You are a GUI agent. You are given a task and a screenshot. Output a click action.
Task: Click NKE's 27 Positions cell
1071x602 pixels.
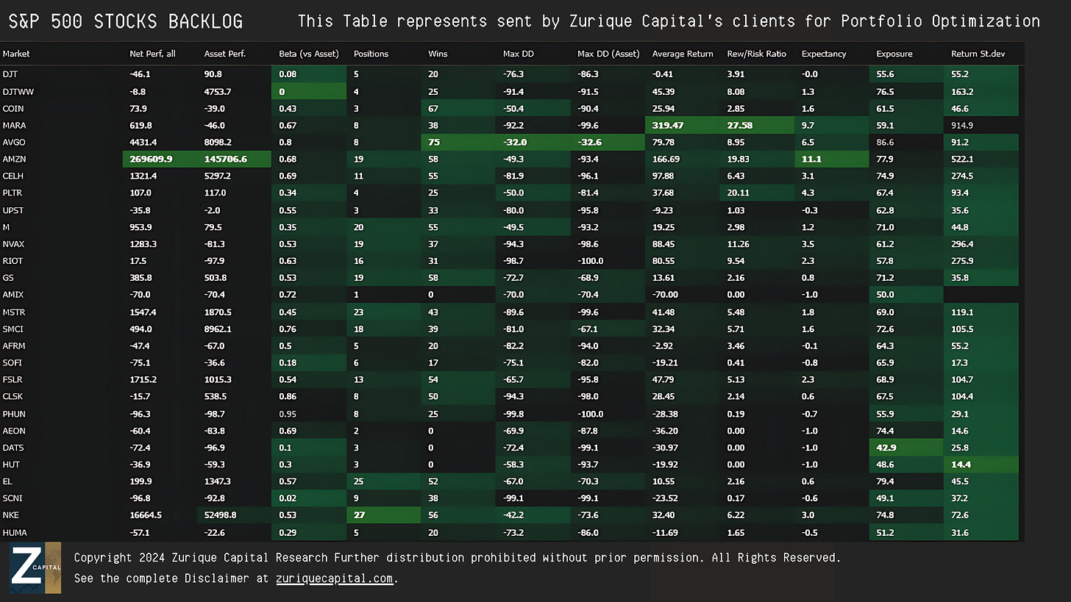[383, 516]
